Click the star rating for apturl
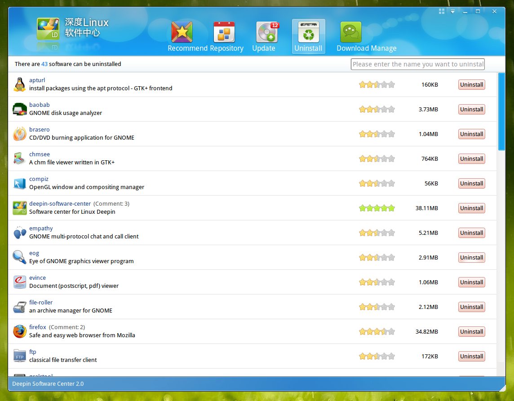Screen dimensions: 514x401 pos(377,84)
